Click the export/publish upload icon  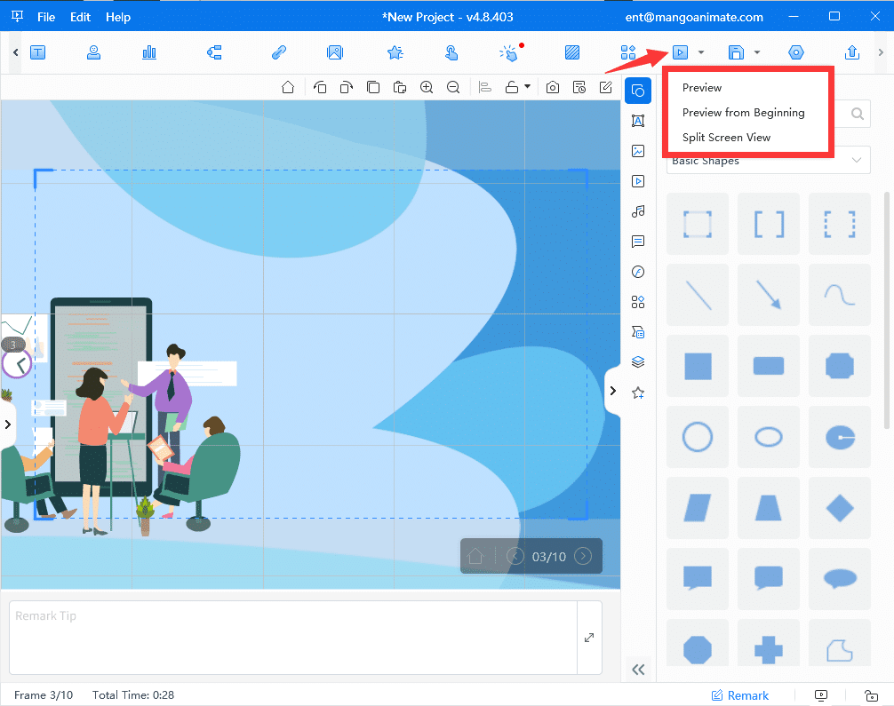852,52
